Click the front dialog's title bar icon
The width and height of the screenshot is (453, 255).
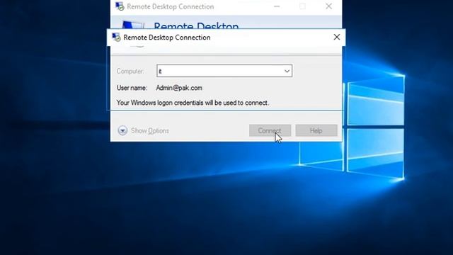(x=116, y=38)
